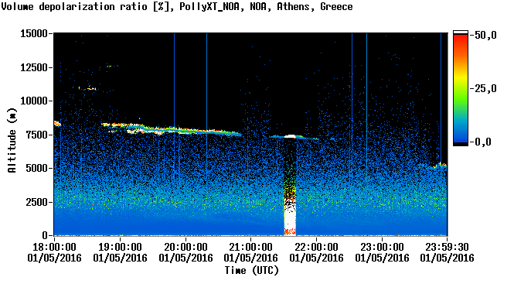Click the 23:59:30 end time label

click(447, 247)
